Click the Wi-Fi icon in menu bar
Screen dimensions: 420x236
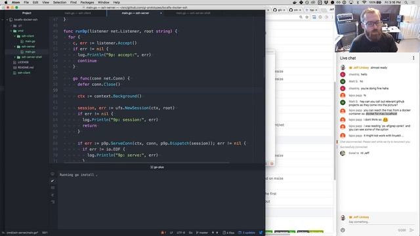[x=364, y=2]
